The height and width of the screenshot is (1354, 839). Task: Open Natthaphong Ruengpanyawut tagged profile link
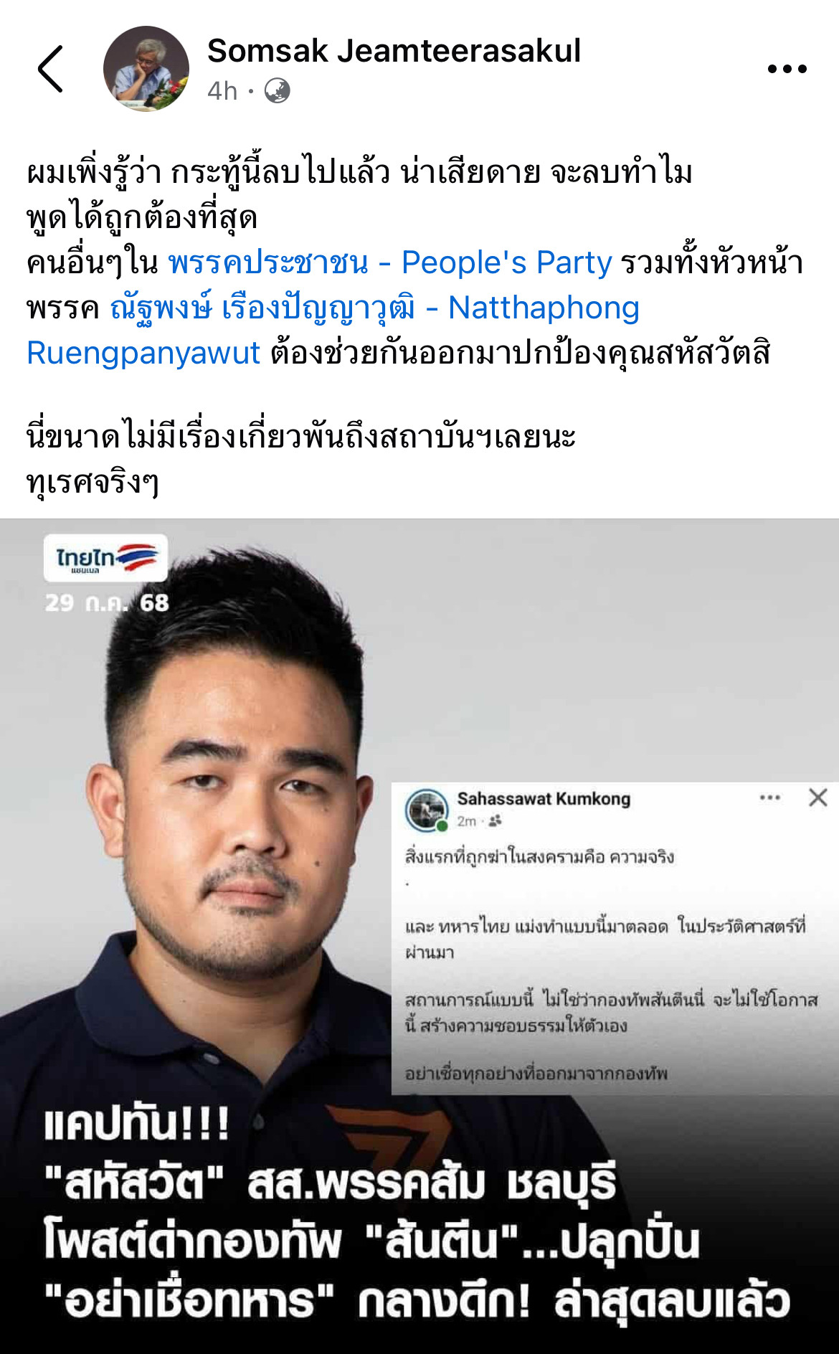click(x=333, y=330)
